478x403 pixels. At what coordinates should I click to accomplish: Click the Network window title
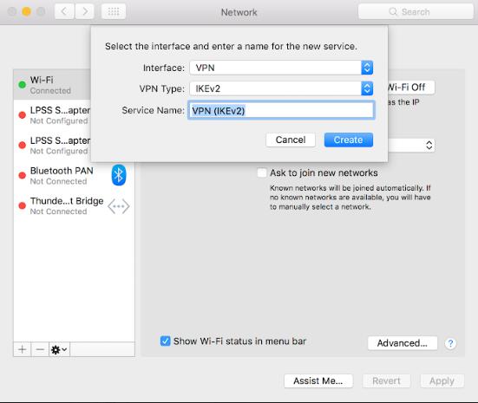click(x=239, y=12)
